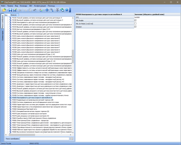Select tree item P0505 Система управления частотой холостого хода
Screen dimensions: 181x145
point(35,102)
